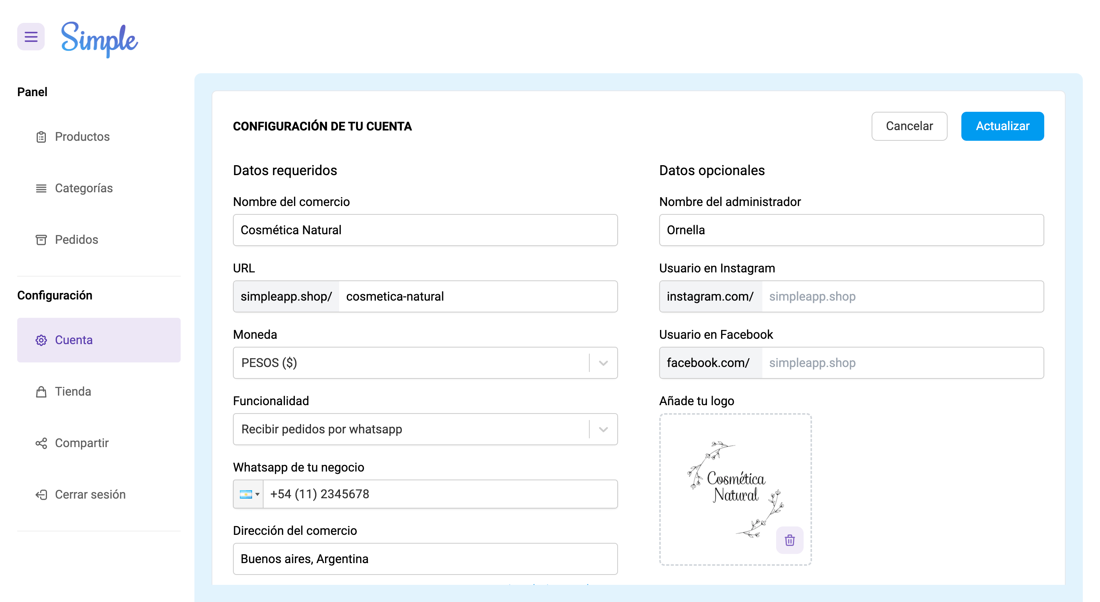Open the country flag code selector
The image size is (1100, 602).
[249, 494]
